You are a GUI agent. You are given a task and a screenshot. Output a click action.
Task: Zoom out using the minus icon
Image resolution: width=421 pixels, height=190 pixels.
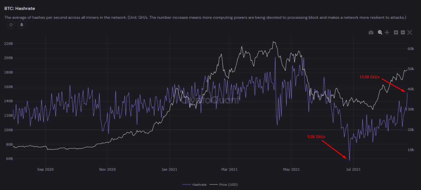[403, 32]
